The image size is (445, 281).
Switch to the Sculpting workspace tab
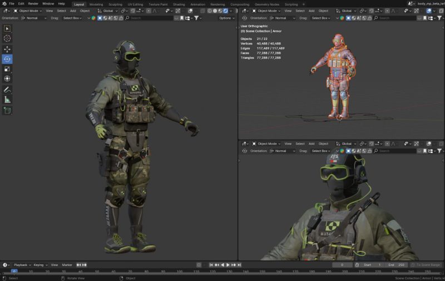point(115,4)
